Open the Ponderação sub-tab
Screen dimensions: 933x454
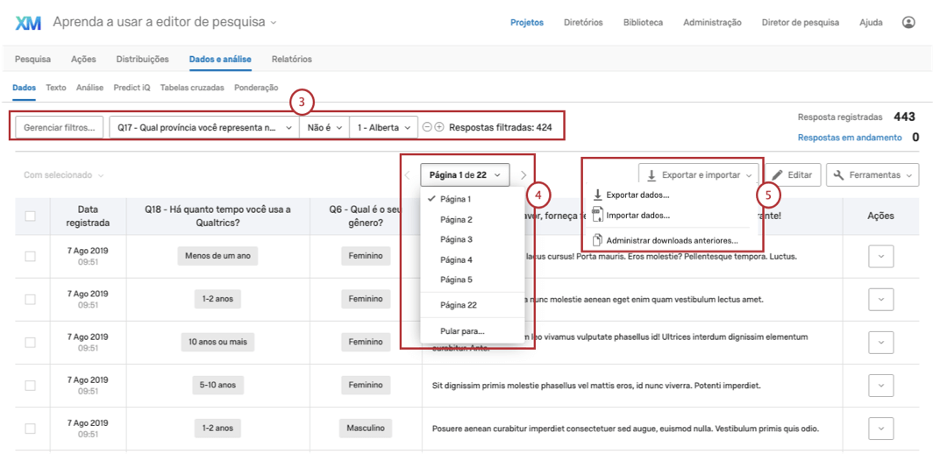point(256,87)
